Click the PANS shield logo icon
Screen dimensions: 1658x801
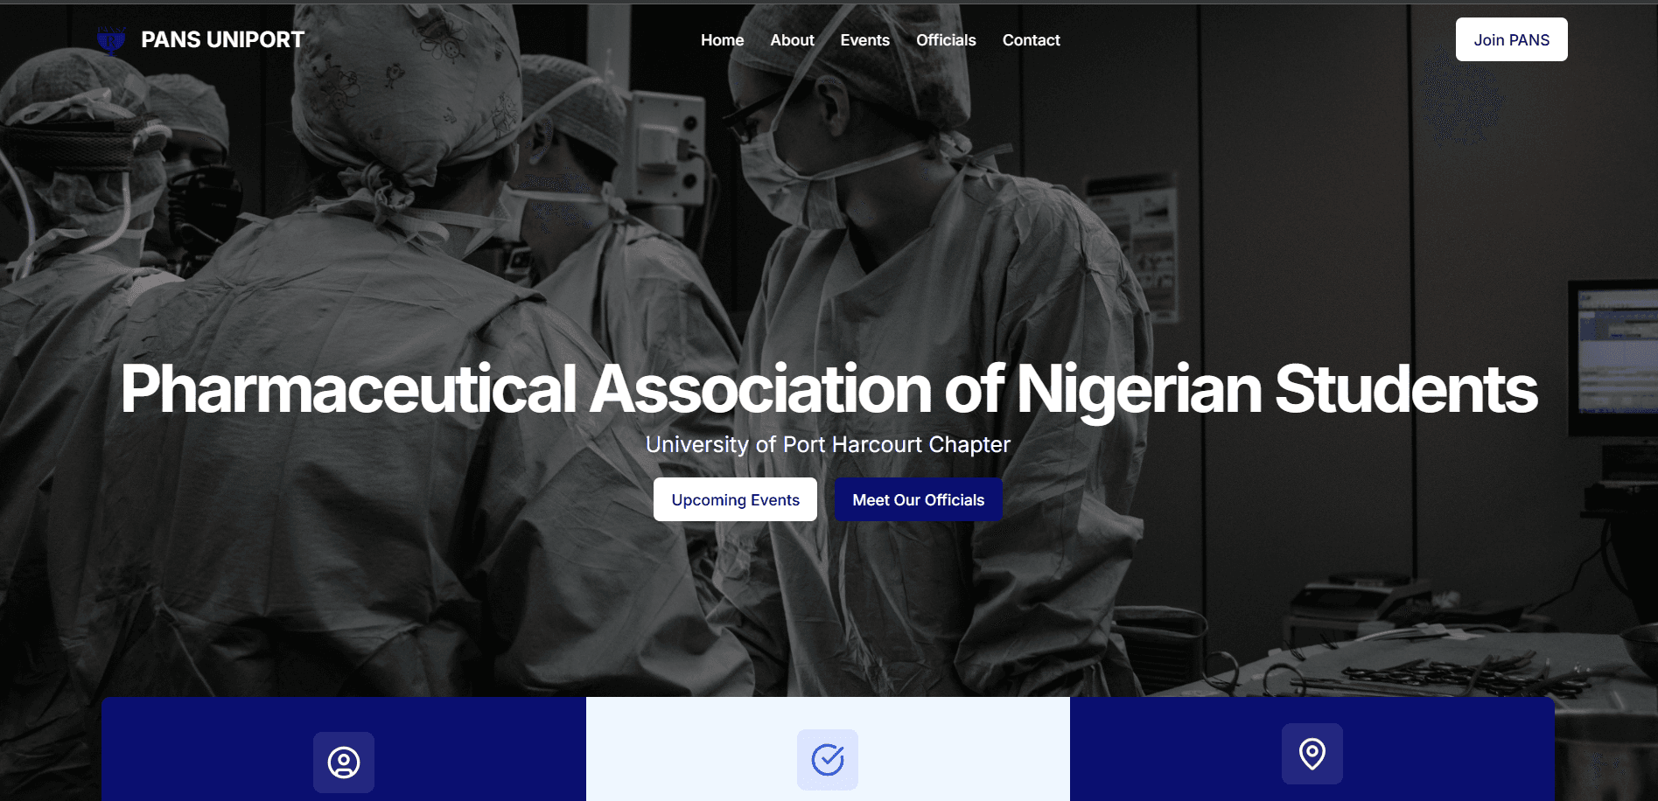(x=111, y=40)
